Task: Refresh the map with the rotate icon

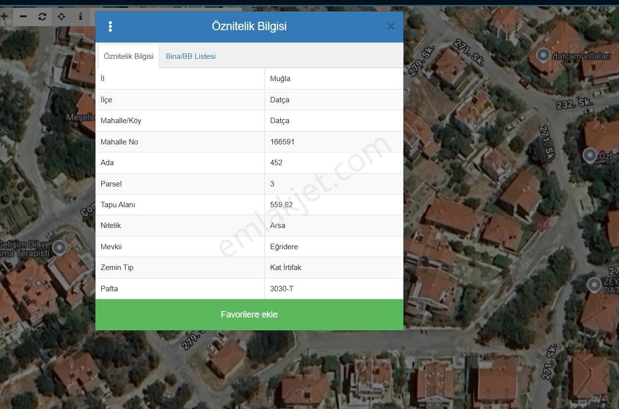Action: [x=42, y=16]
